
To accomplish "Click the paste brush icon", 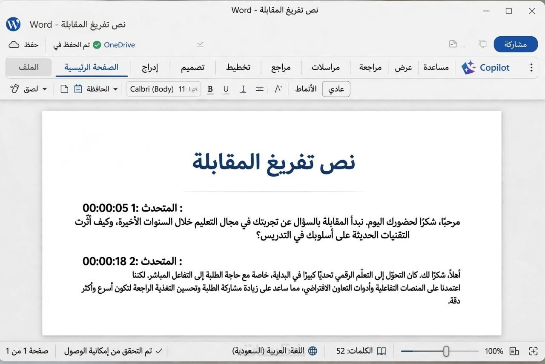I will tap(14, 89).
